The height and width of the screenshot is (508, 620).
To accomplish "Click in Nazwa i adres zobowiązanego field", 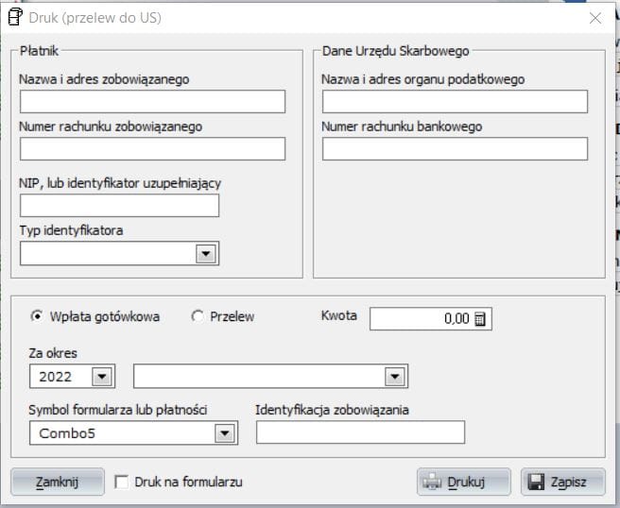I will 152,102.
